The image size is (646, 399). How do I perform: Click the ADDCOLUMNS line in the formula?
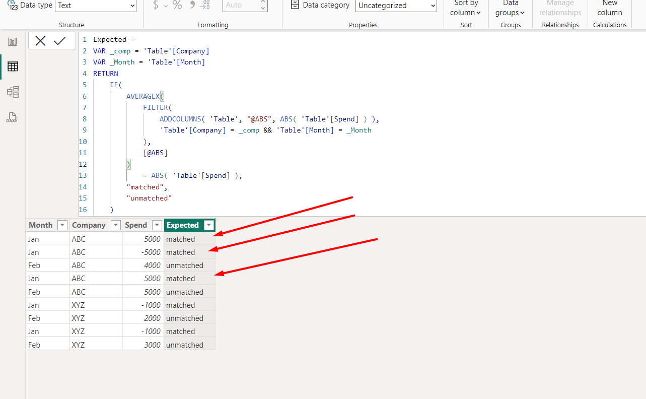[x=269, y=119]
